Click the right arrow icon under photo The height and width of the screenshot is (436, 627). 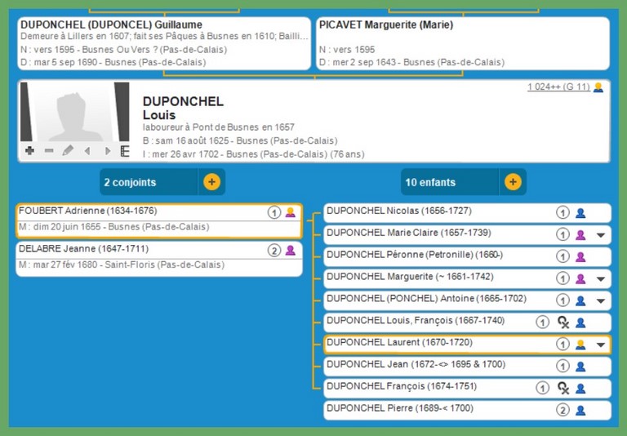tap(107, 151)
